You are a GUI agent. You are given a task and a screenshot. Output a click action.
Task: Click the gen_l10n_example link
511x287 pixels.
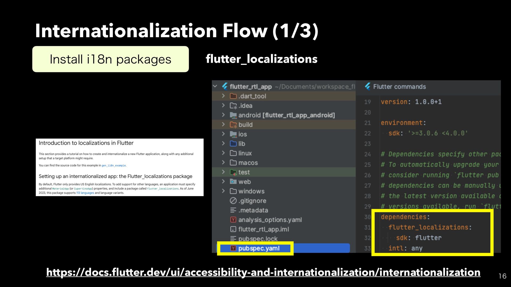pos(113,166)
